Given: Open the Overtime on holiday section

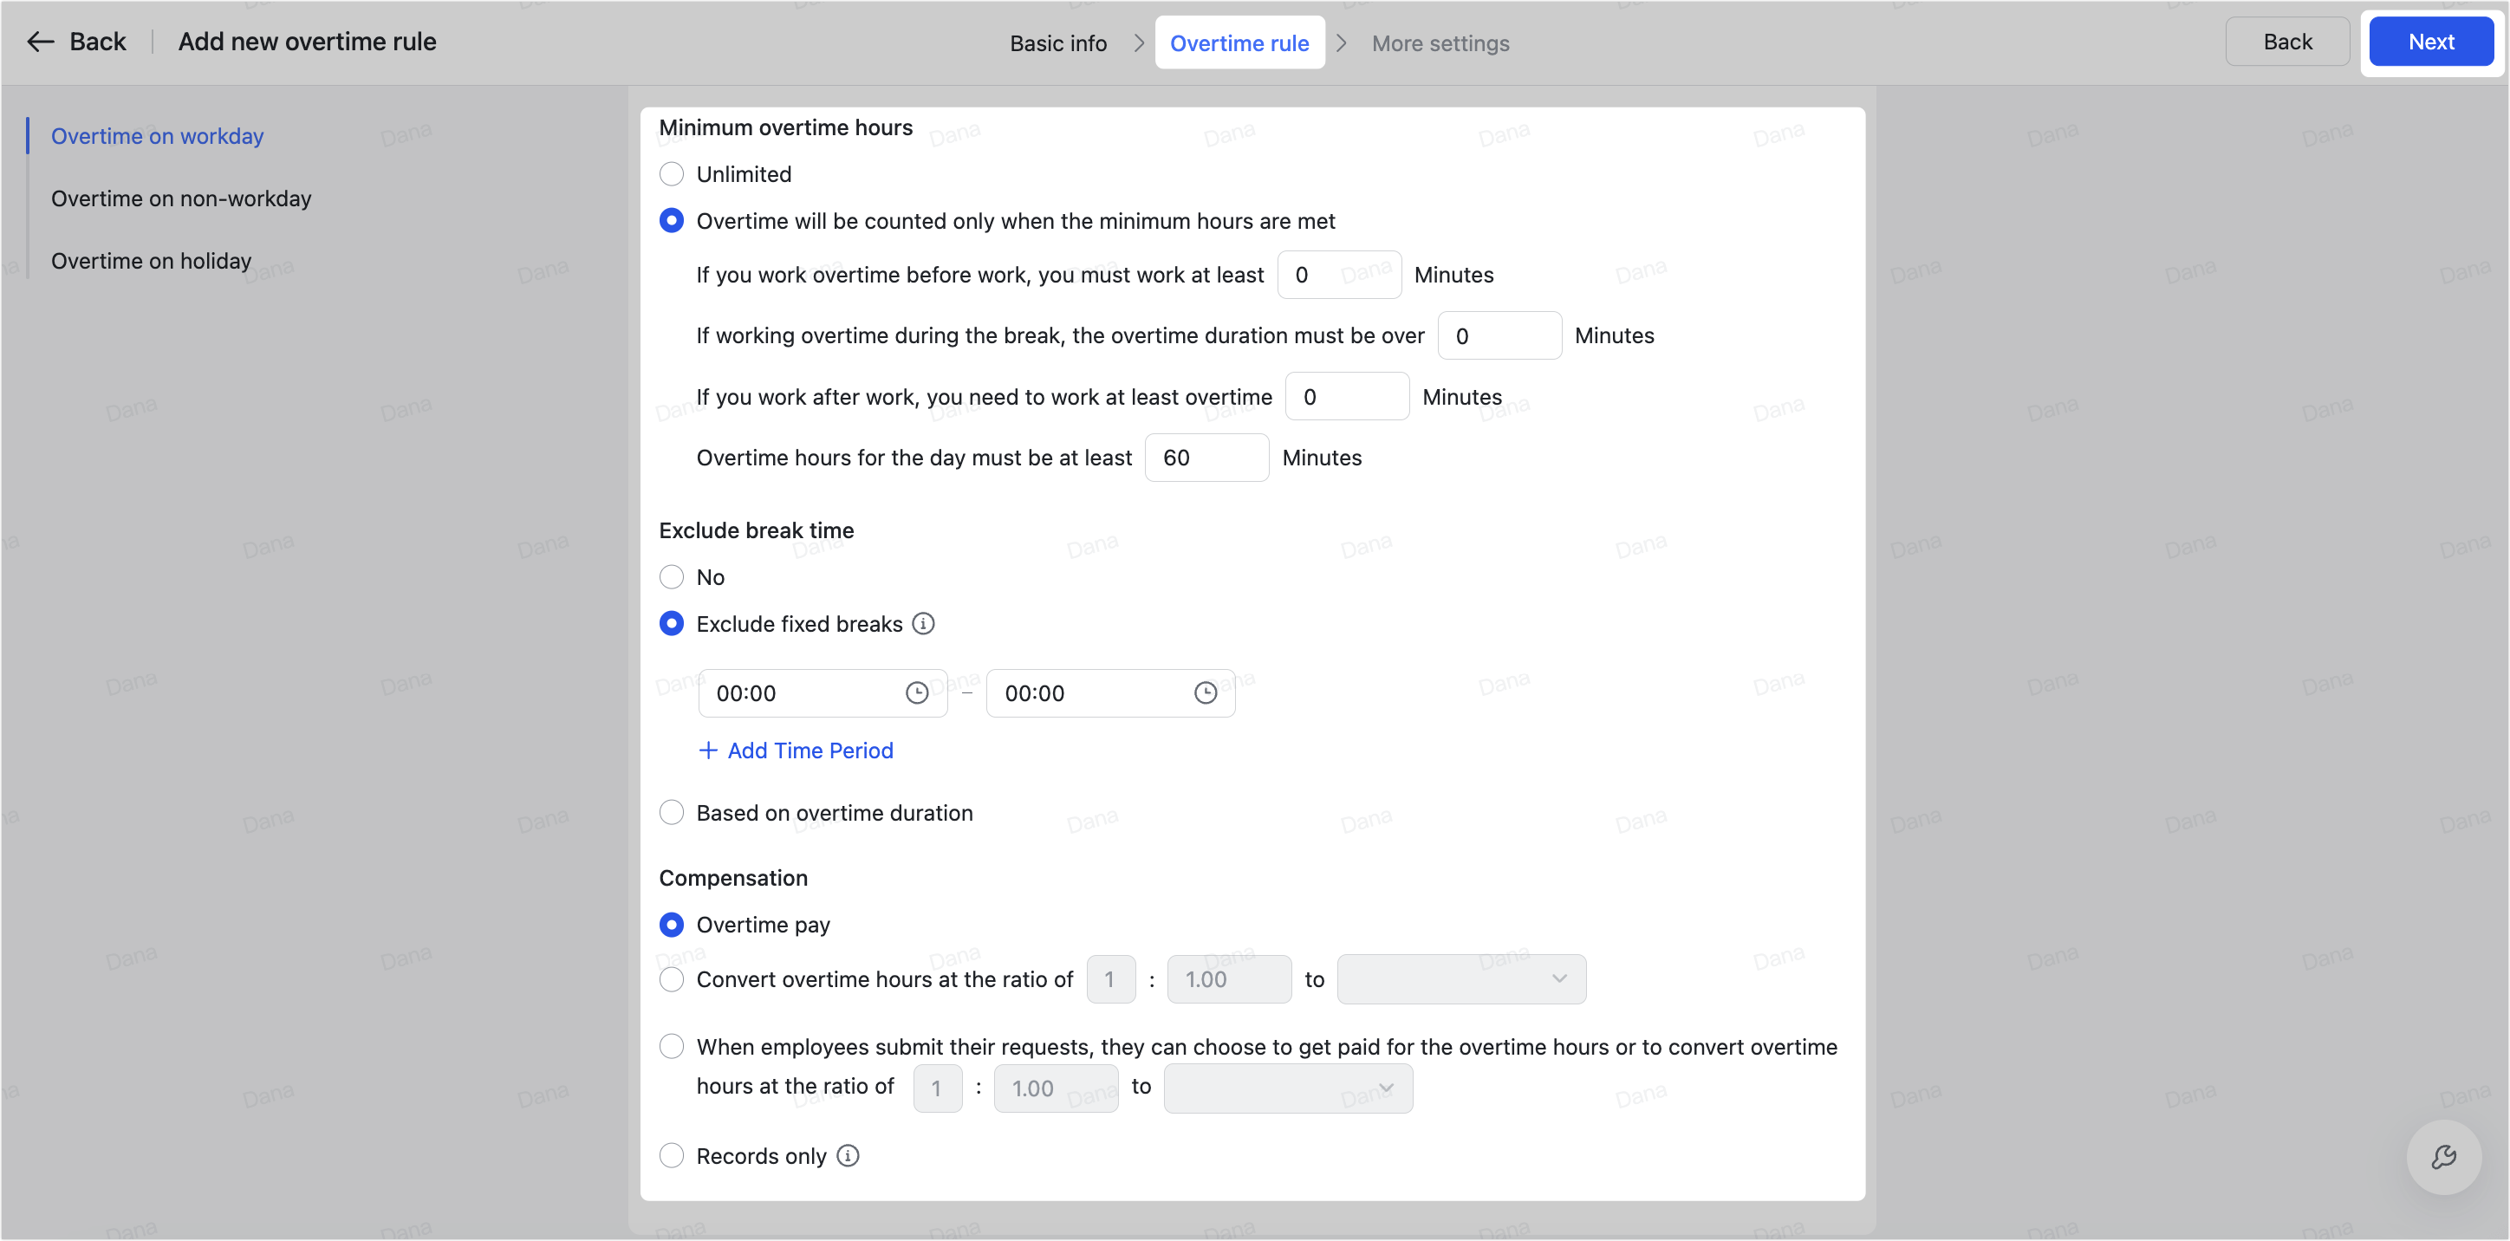Looking at the screenshot, I should pos(151,260).
